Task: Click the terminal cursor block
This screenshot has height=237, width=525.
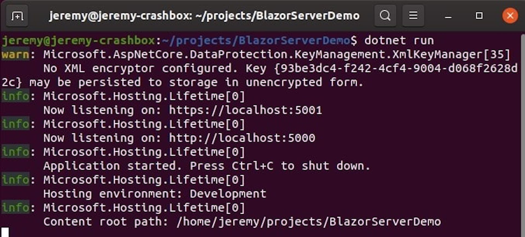Action: click(5, 232)
